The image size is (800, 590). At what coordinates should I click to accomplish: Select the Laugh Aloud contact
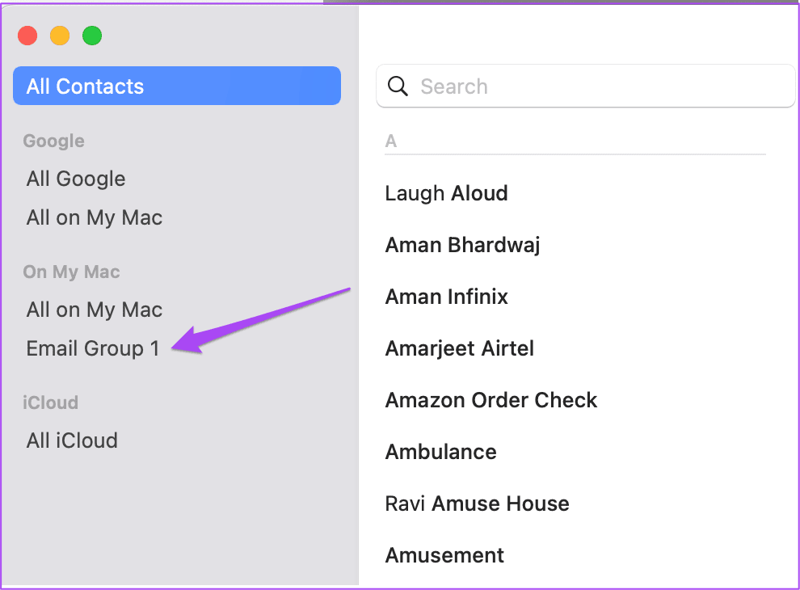click(446, 193)
